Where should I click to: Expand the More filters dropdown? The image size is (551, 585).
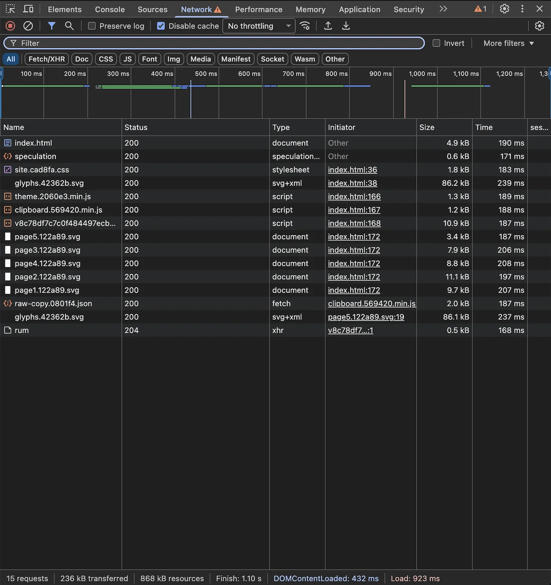click(509, 43)
